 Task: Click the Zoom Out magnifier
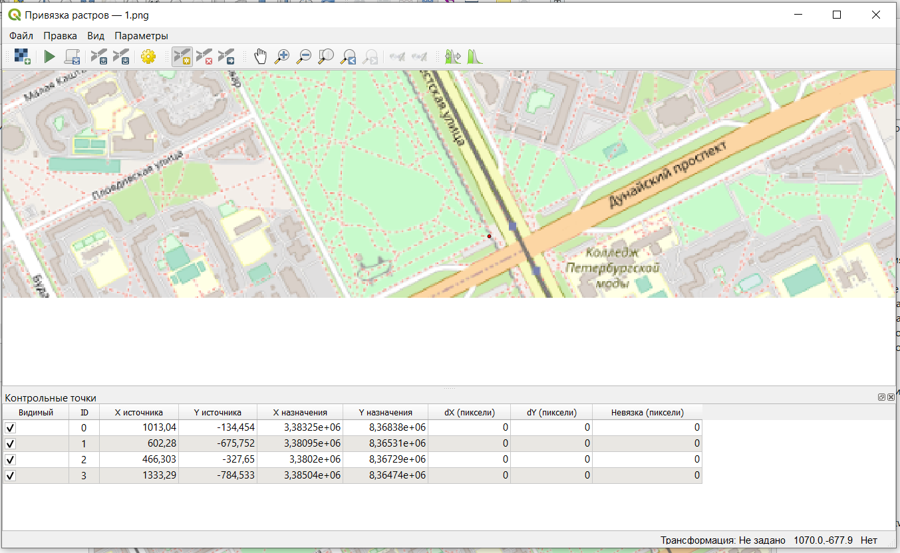click(x=304, y=56)
